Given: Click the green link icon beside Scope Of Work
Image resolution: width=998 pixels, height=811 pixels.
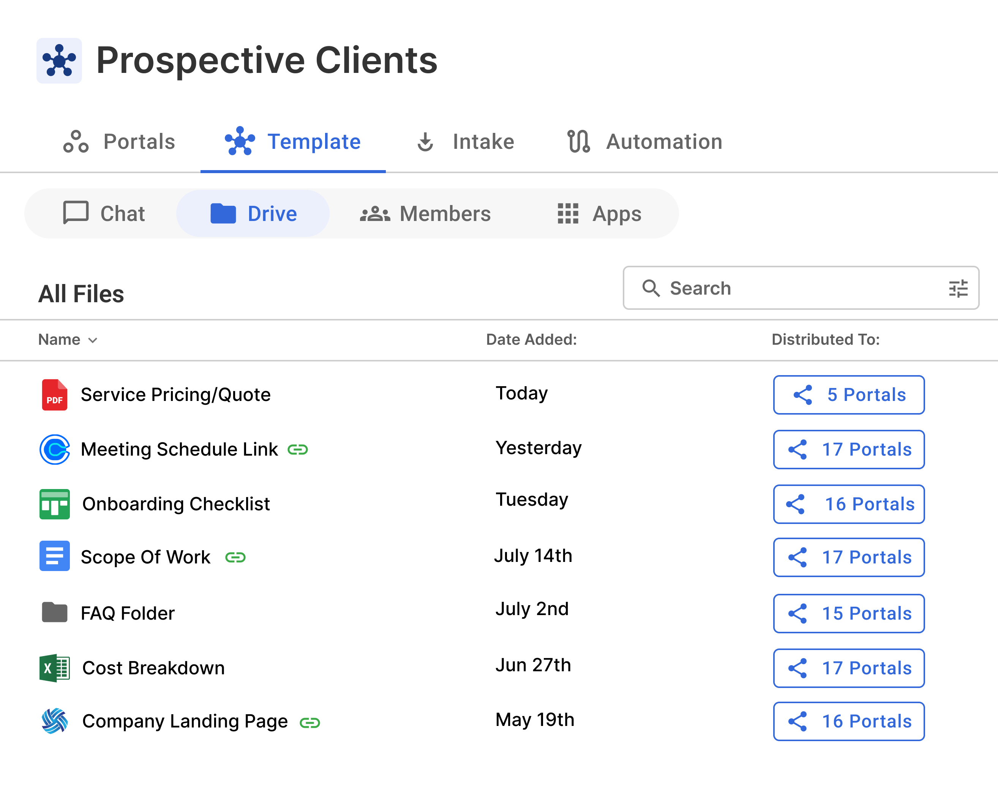Looking at the screenshot, I should click(235, 557).
